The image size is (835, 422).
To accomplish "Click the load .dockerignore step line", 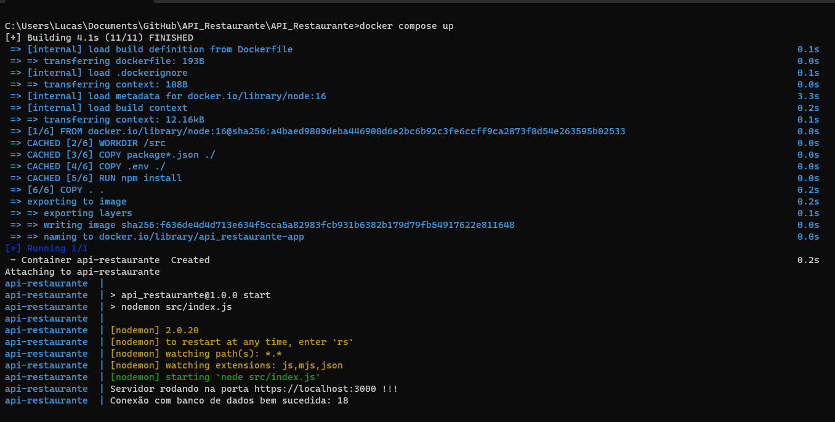I will pos(99,72).
